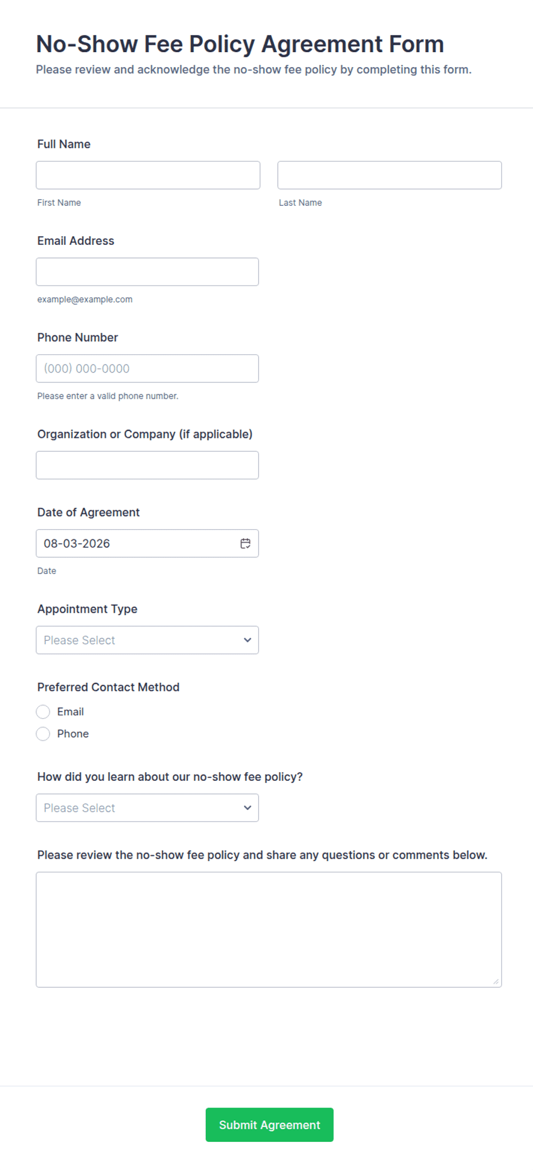Open the calendar picker icon in date field
Image resolution: width=533 pixels, height=1170 pixels.
tap(245, 543)
